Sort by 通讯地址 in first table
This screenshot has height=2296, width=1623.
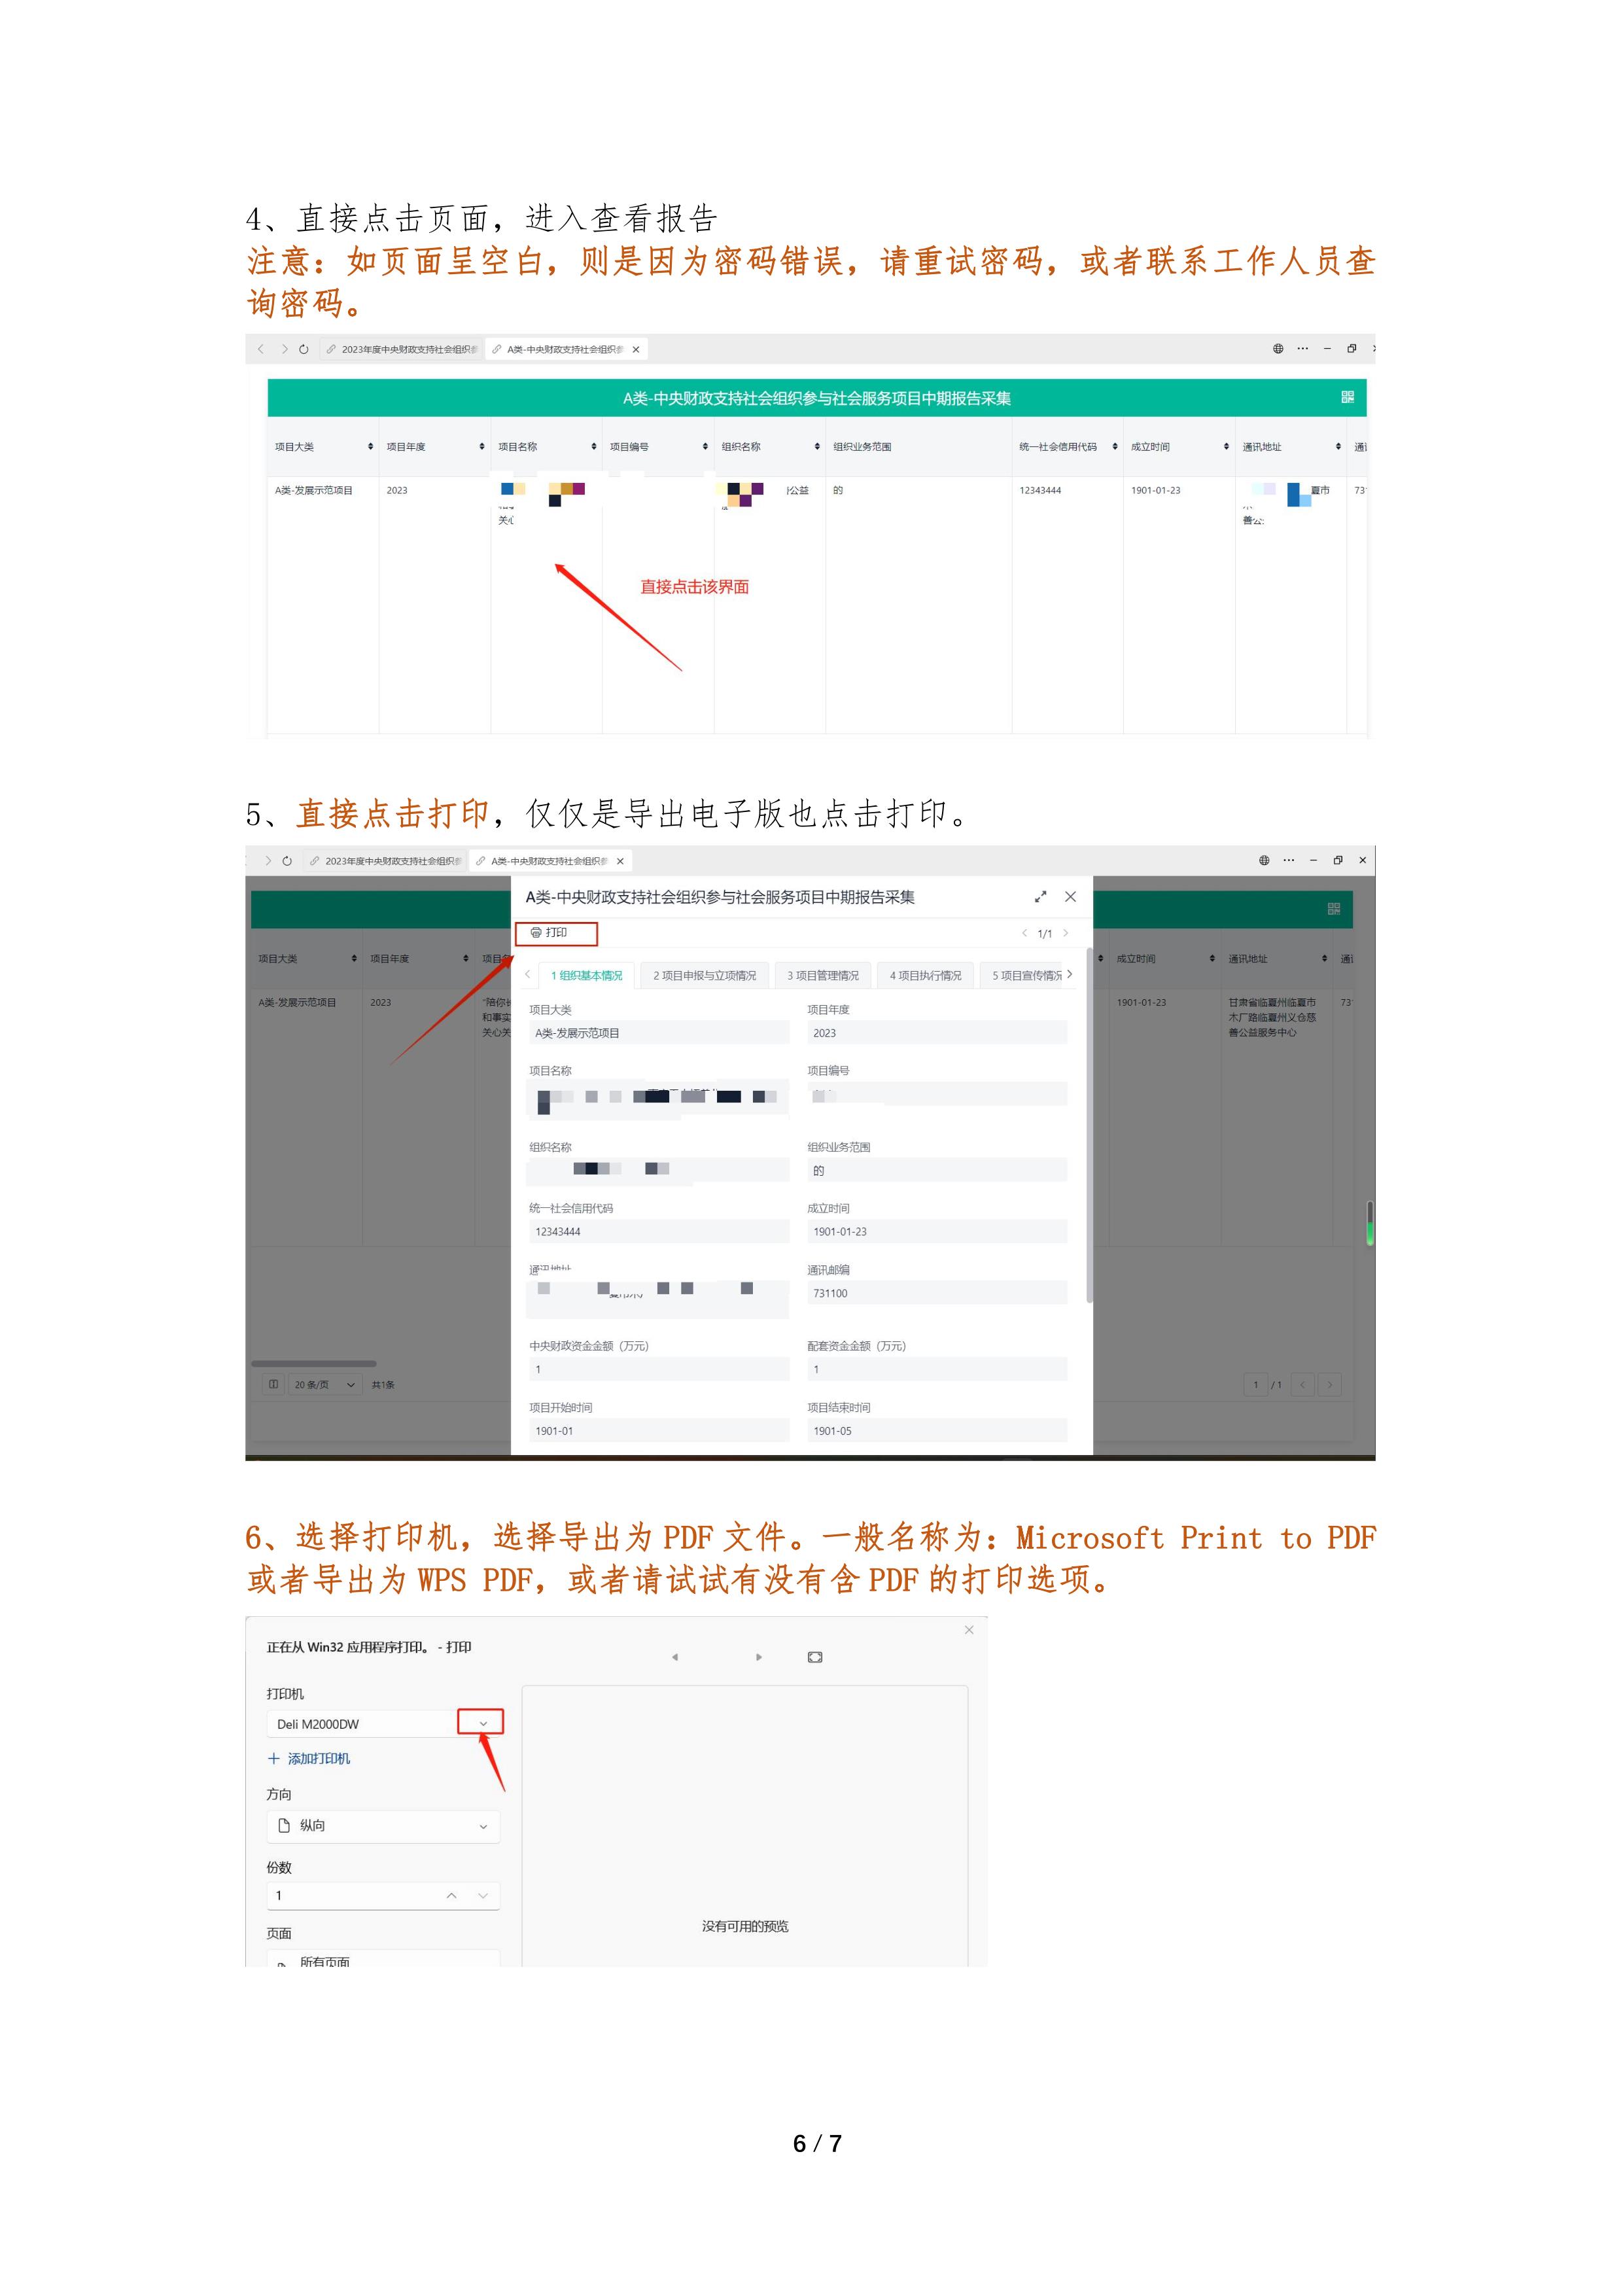tap(1338, 446)
